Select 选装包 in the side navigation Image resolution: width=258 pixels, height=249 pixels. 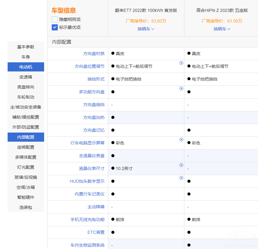(26, 207)
